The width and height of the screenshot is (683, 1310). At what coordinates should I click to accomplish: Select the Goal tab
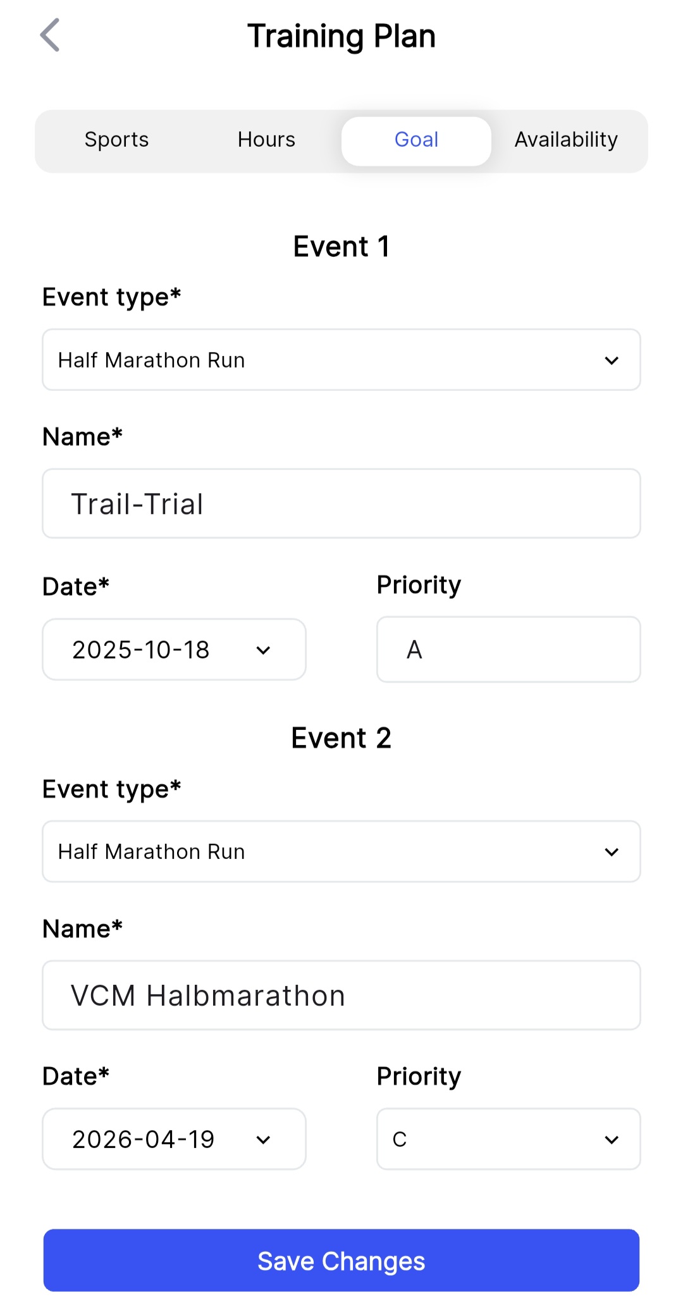click(416, 140)
